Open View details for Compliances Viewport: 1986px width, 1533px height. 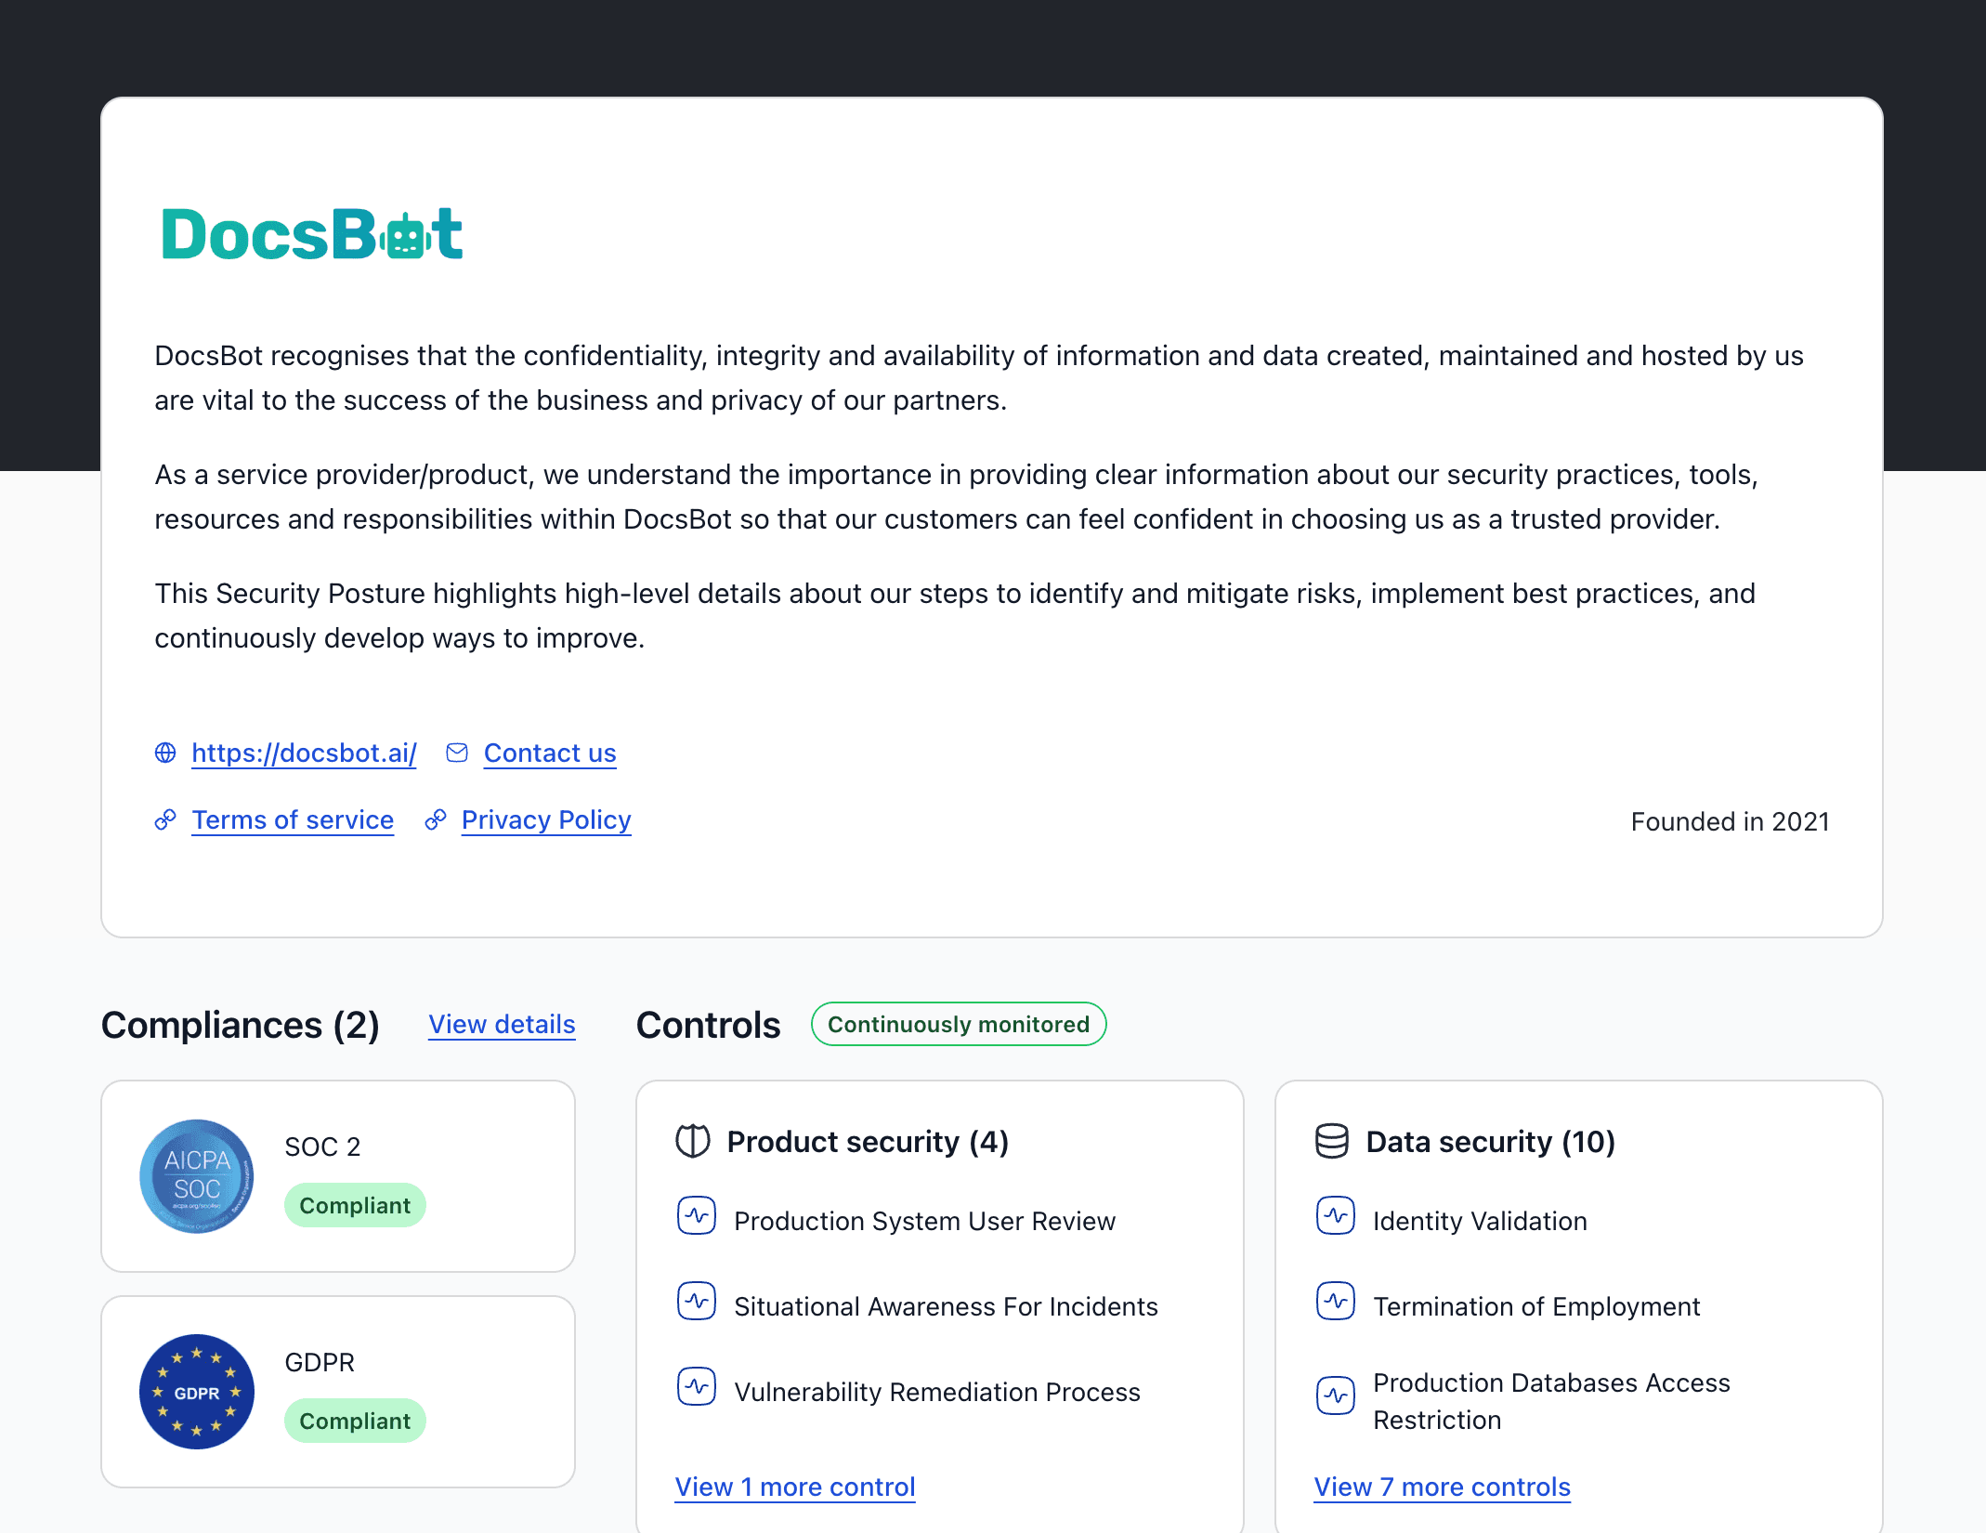[x=502, y=1024]
